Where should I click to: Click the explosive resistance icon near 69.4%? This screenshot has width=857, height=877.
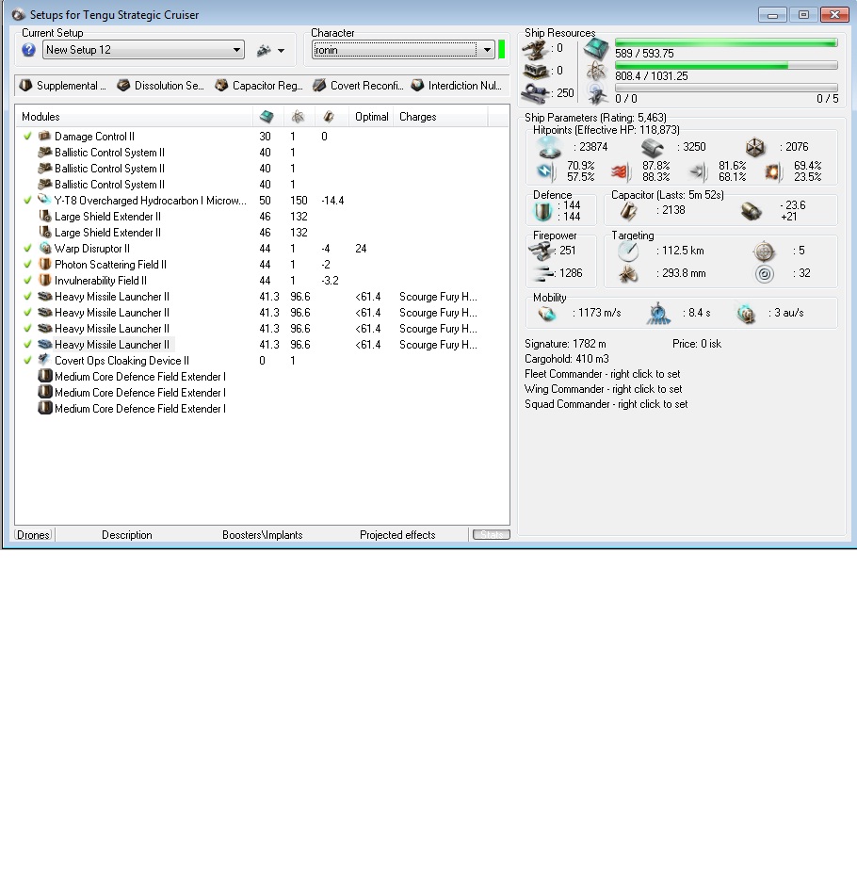(773, 171)
